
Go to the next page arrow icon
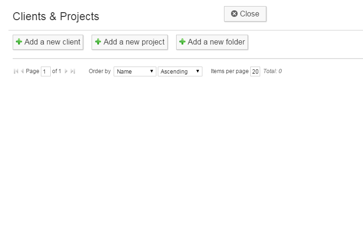tap(66, 71)
